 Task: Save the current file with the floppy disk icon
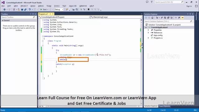(x=22, y=10)
